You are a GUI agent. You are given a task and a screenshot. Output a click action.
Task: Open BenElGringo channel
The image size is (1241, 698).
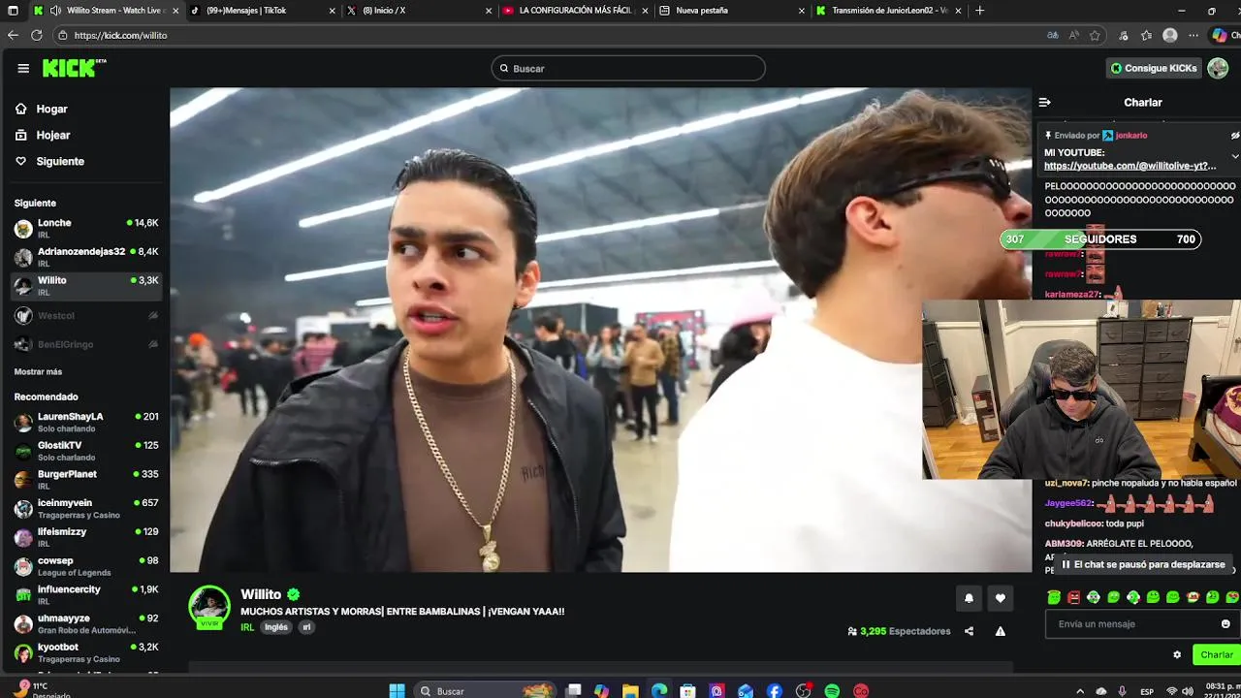[86, 344]
